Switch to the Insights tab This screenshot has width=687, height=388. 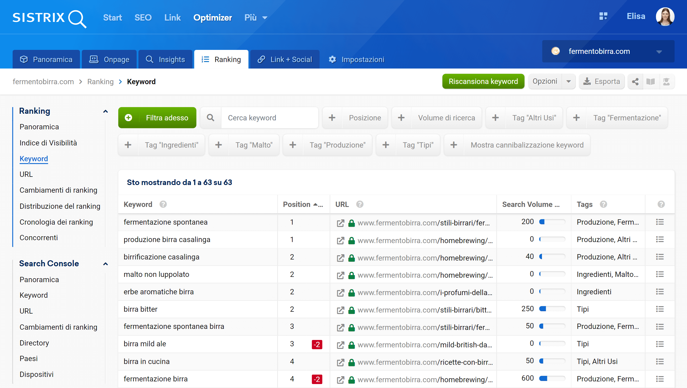pos(165,59)
